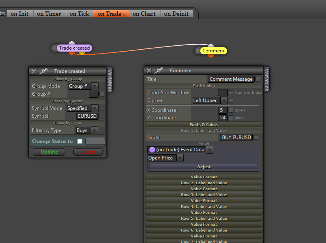Switch to the on Trade tab
The width and height of the screenshot is (326, 243).
[x=112, y=14]
